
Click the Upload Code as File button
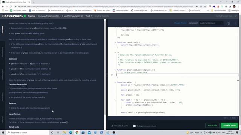pos(120,126)
